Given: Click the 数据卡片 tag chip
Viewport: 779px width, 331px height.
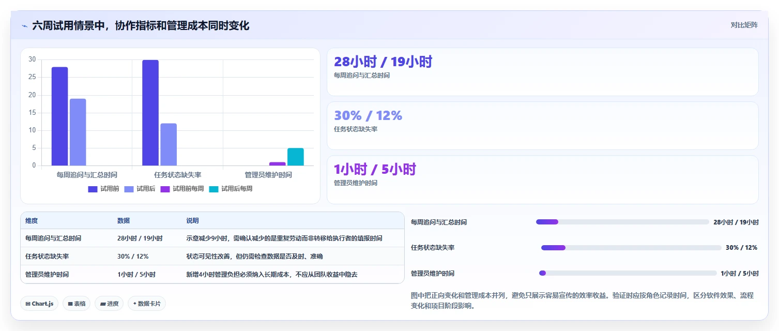Looking at the screenshot, I should pos(147,304).
